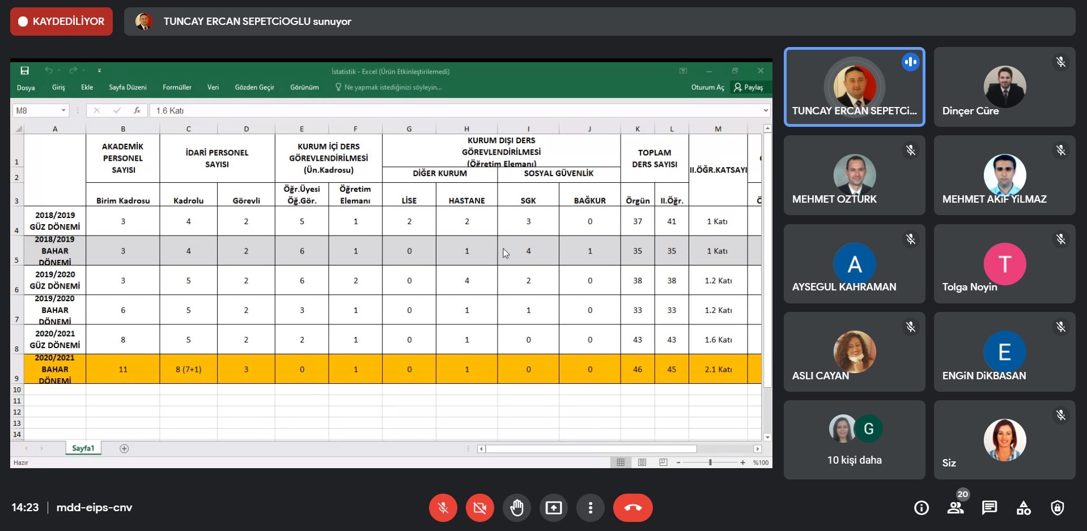
Task: Leave the call with red hang-up button
Action: [x=632, y=508]
